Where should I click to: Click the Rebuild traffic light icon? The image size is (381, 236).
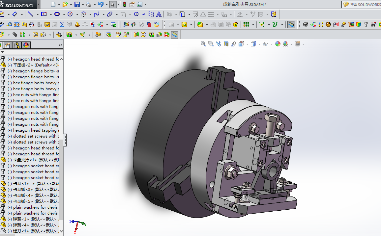click(x=124, y=4)
